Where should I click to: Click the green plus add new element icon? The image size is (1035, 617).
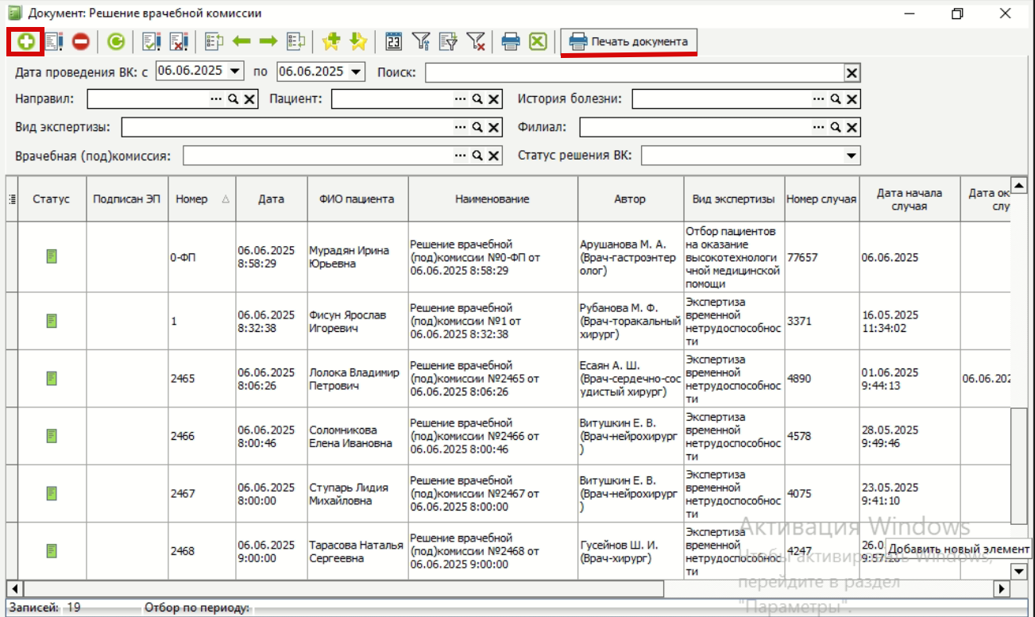tap(26, 42)
